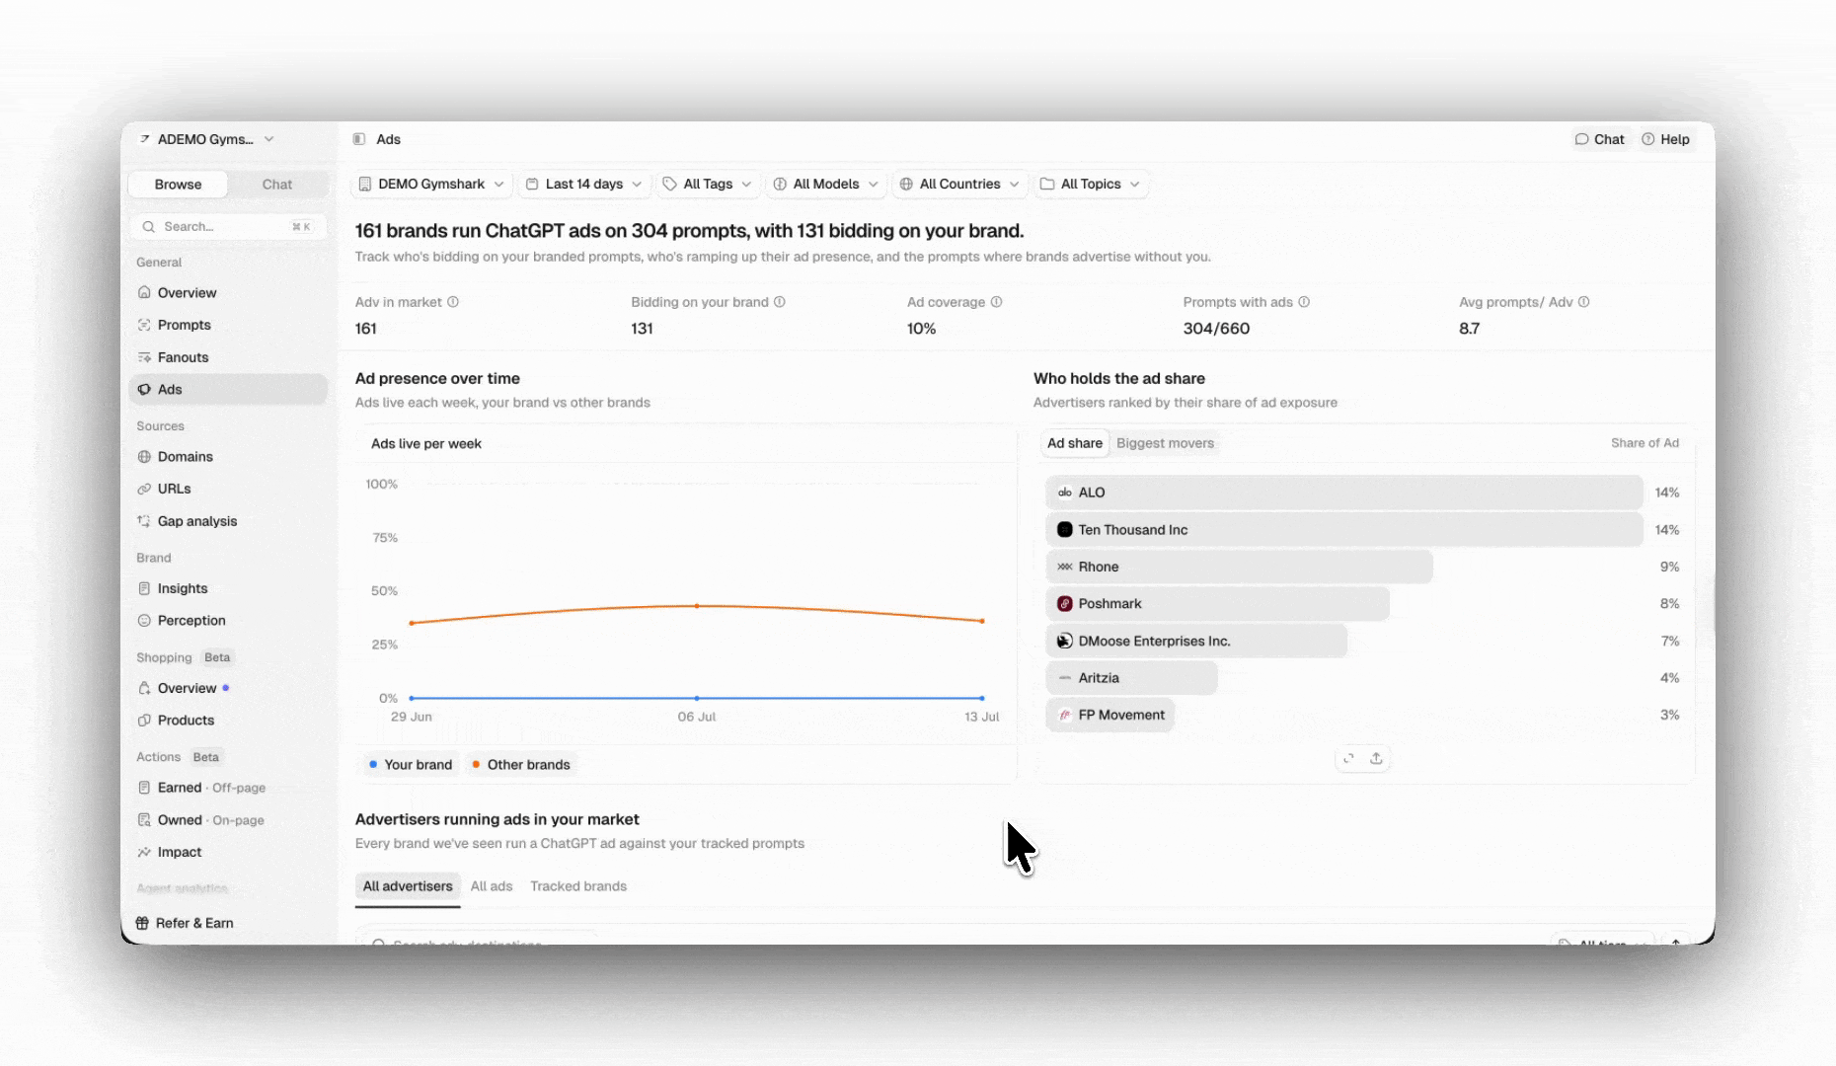The height and width of the screenshot is (1066, 1836).
Task: Click the ALO brand logo icon
Action: click(1065, 493)
